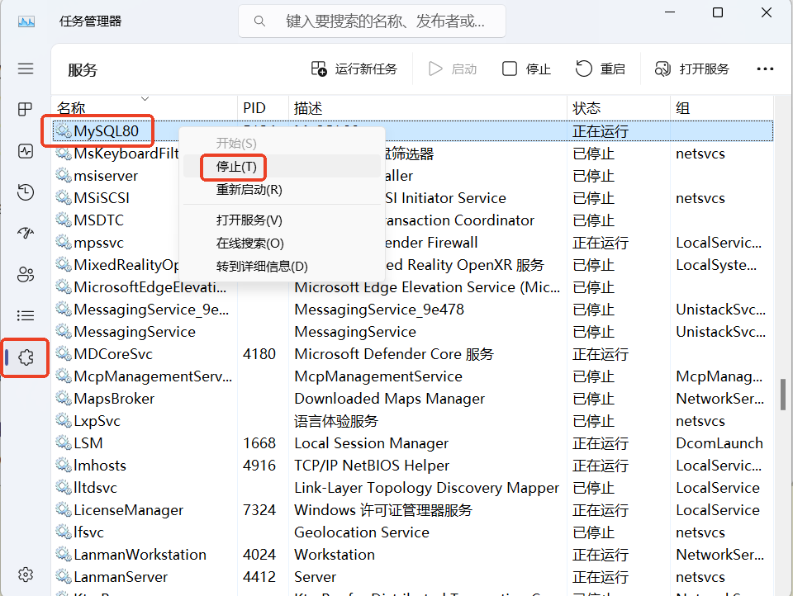Open the hamburger navigation menu
The width and height of the screenshot is (793, 596).
click(26, 69)
